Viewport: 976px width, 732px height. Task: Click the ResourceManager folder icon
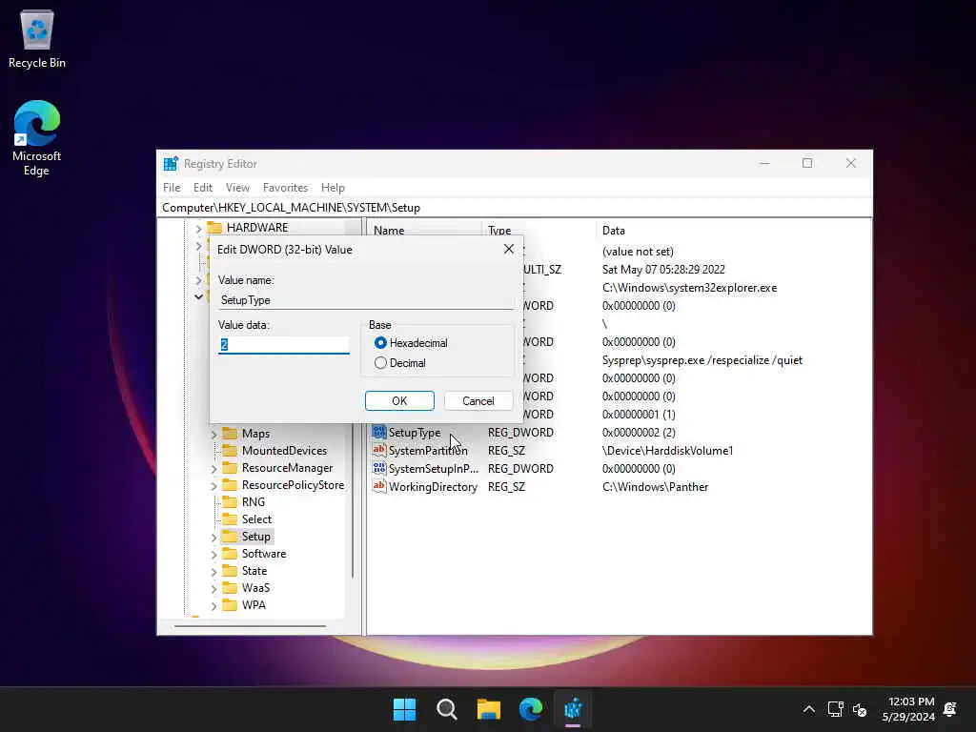(230, 467)
